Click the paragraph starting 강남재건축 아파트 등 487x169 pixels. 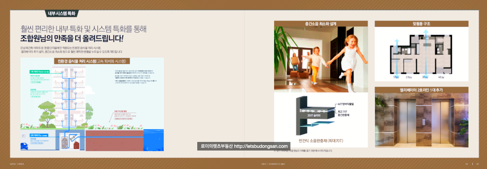71,50
